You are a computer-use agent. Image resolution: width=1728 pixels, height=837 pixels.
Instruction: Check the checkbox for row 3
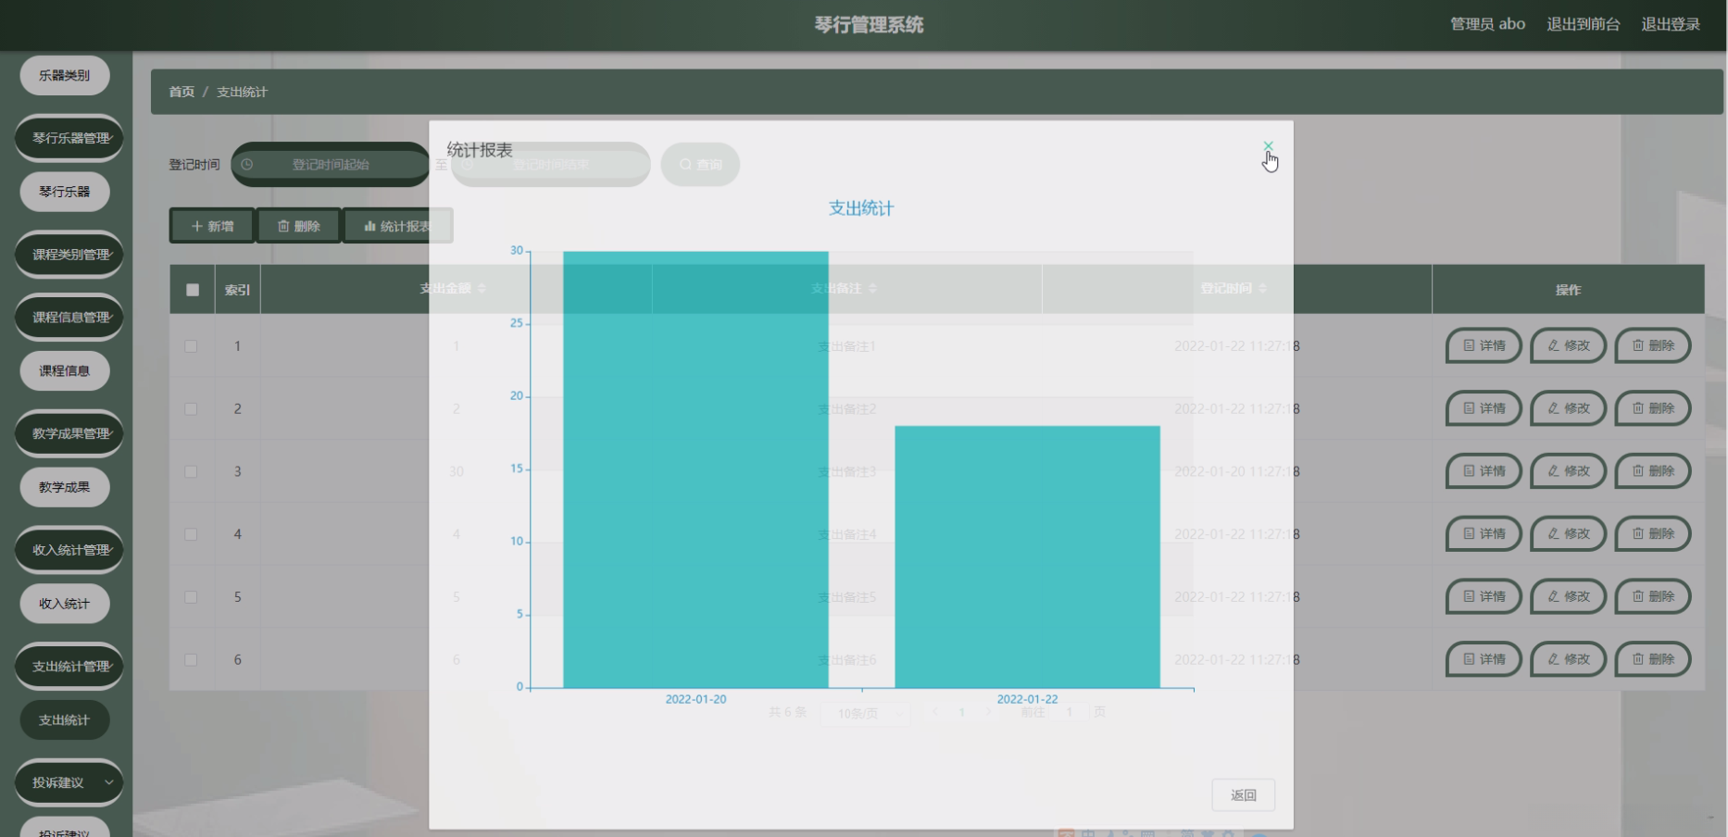click(x=191, y=472)
